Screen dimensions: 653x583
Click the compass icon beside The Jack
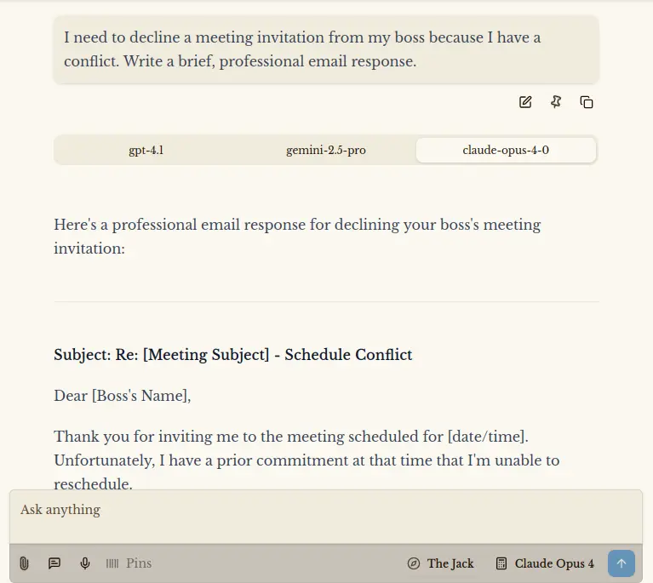tap(414, 563)
